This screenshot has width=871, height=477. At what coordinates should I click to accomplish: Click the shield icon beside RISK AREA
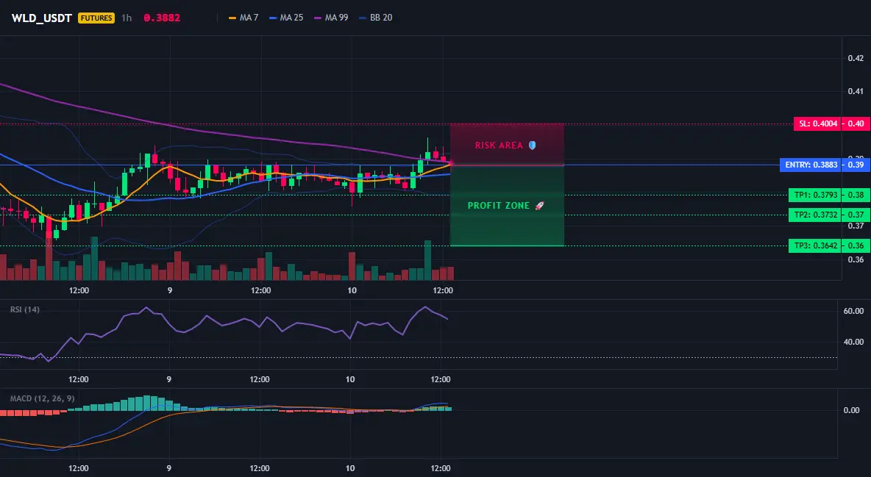(532, 146)
